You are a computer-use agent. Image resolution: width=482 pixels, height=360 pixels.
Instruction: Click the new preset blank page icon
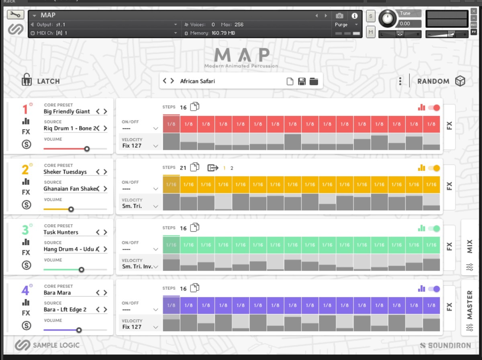point(290,81)
